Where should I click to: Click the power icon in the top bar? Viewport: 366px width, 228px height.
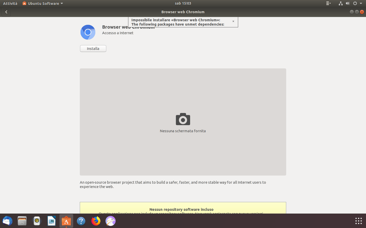pos(355,3)
